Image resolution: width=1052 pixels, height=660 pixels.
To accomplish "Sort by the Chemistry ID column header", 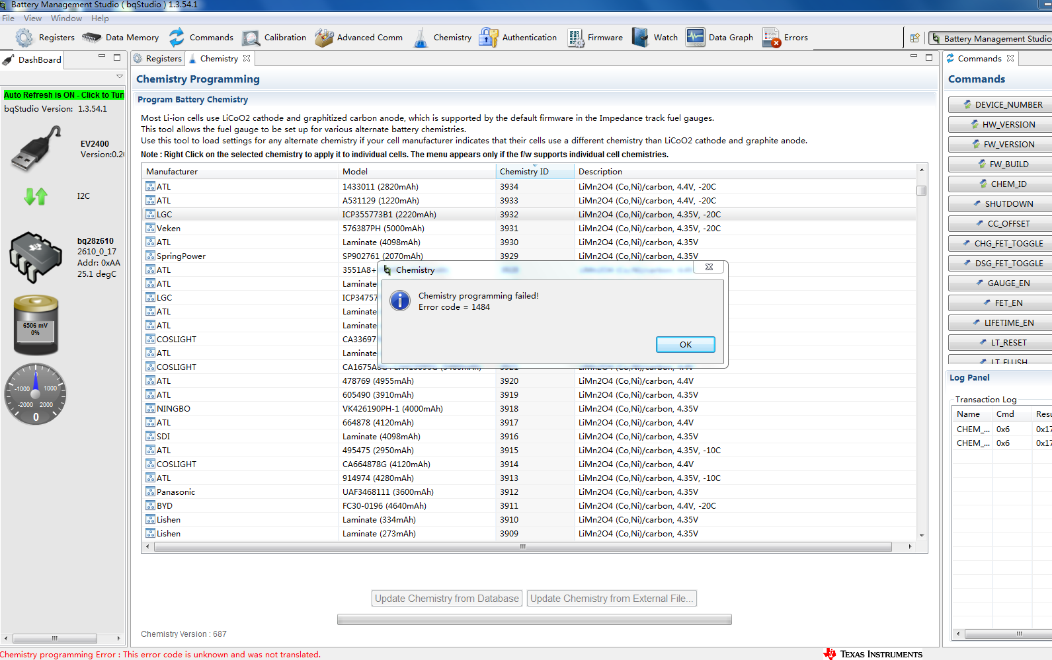I will (x=535, y=172).
